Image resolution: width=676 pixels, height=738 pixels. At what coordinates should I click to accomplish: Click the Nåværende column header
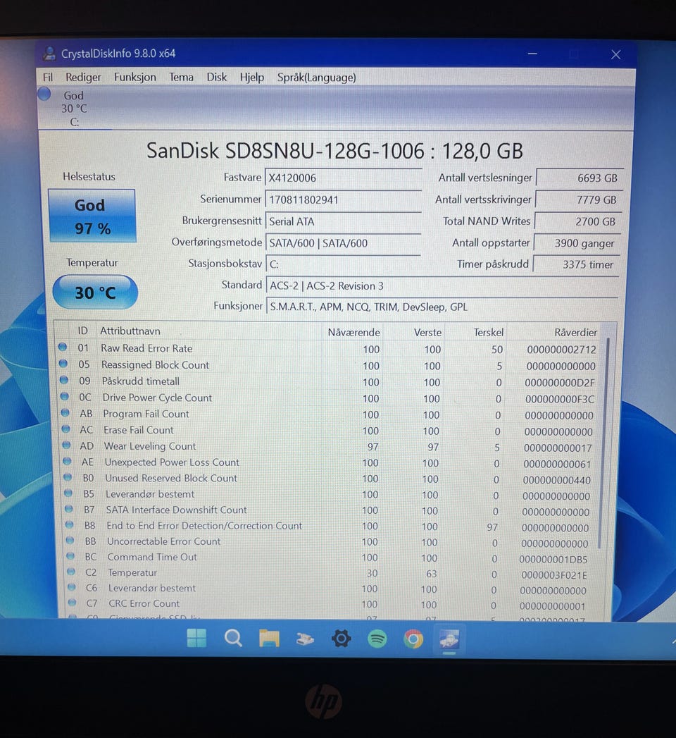click(353, 332)
